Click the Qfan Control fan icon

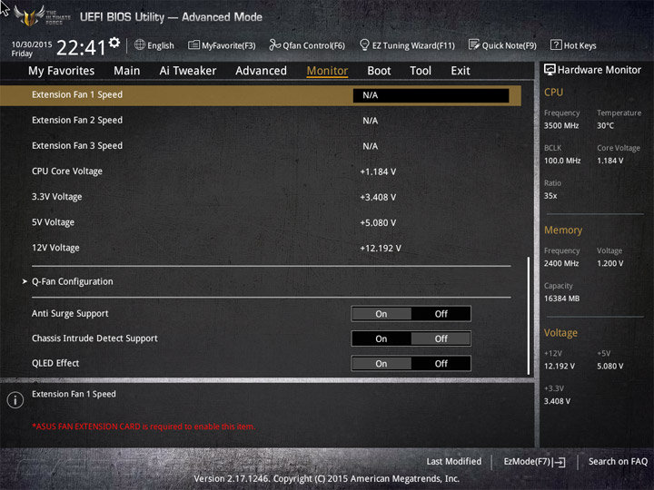click(x=275, y=44)
